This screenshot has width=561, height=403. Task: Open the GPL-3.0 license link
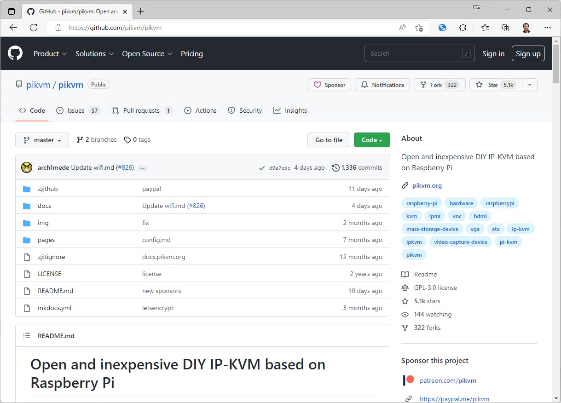(x=435, y=288)
